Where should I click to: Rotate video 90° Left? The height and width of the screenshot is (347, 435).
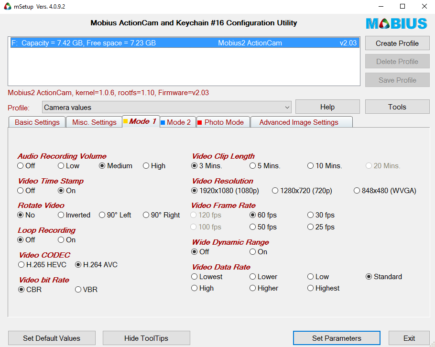point(115,215)
